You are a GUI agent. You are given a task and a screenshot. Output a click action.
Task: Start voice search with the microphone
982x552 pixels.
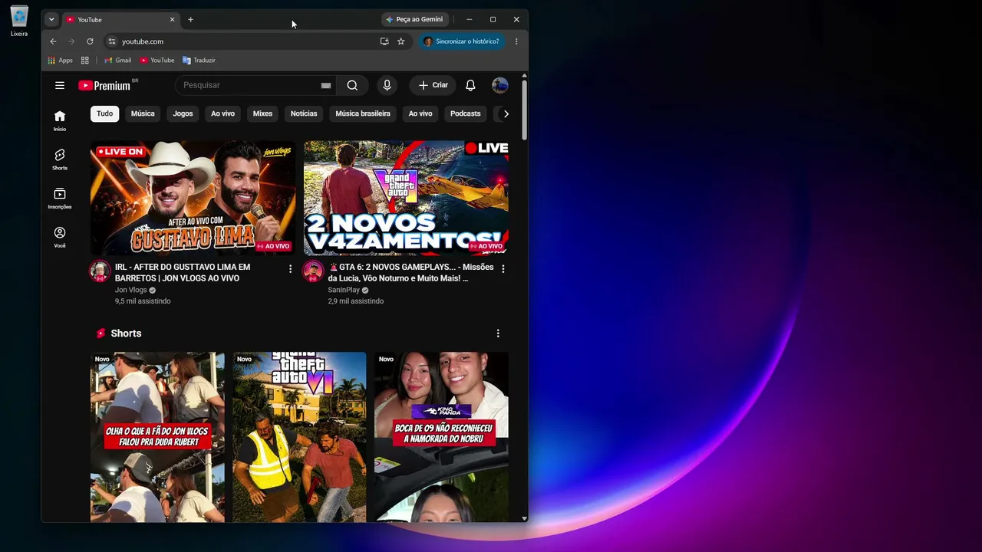tap(387, 85)
